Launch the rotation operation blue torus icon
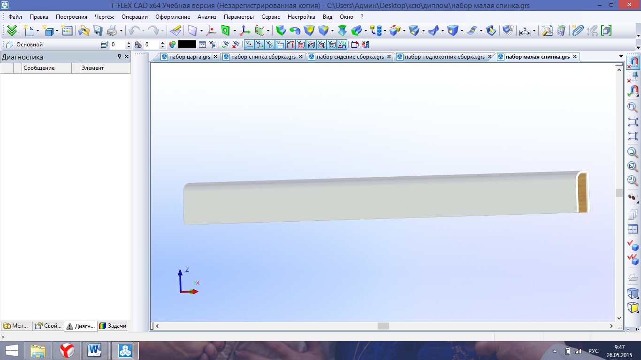 295,30
